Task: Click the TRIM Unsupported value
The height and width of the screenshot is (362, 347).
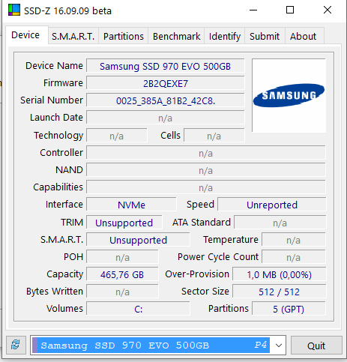Action: point(124,223)
